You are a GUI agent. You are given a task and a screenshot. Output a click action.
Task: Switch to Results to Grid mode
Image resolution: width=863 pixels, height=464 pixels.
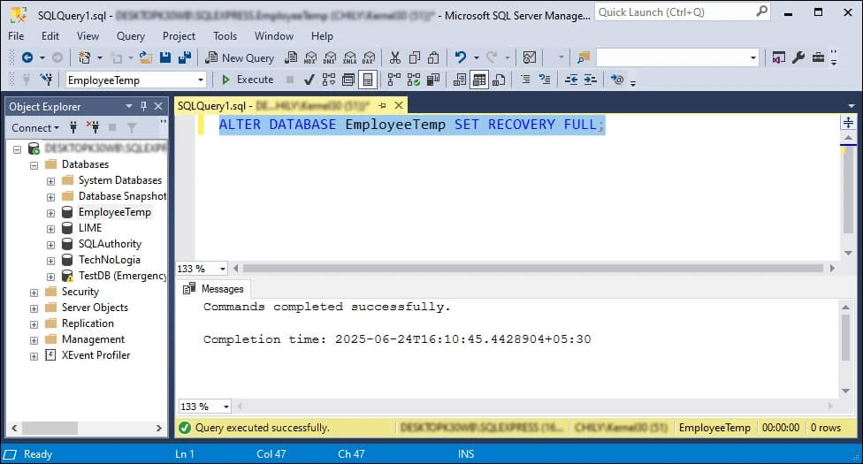click(479, 80)
